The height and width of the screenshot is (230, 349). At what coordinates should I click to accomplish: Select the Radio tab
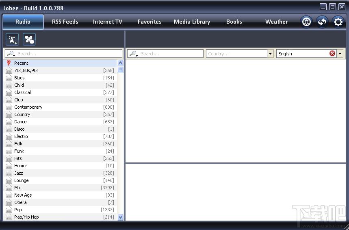pos(23,22)
